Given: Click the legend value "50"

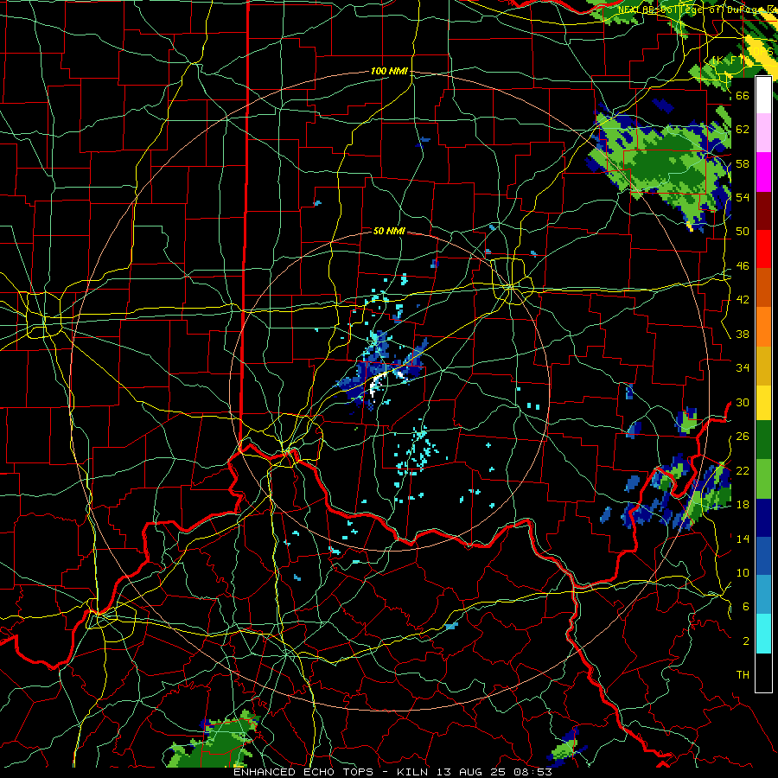Looking at the screenshot, I should pos(743,232).
